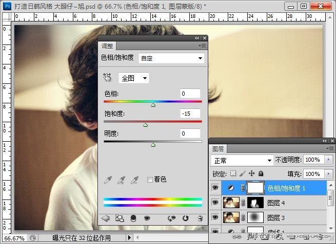Viewport: 336px width, 244px height.
Task: Select the 图层 3 mask thumbnail
Action: tap(255, 217)
